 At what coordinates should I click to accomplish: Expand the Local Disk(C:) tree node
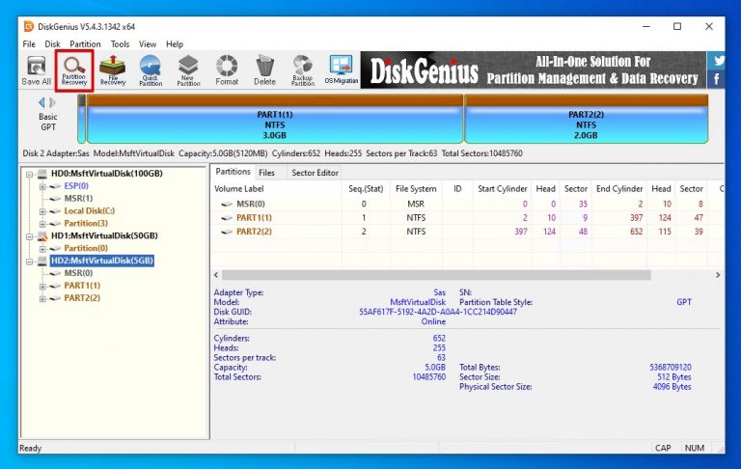pyautogui.click(x=42, y=211)
